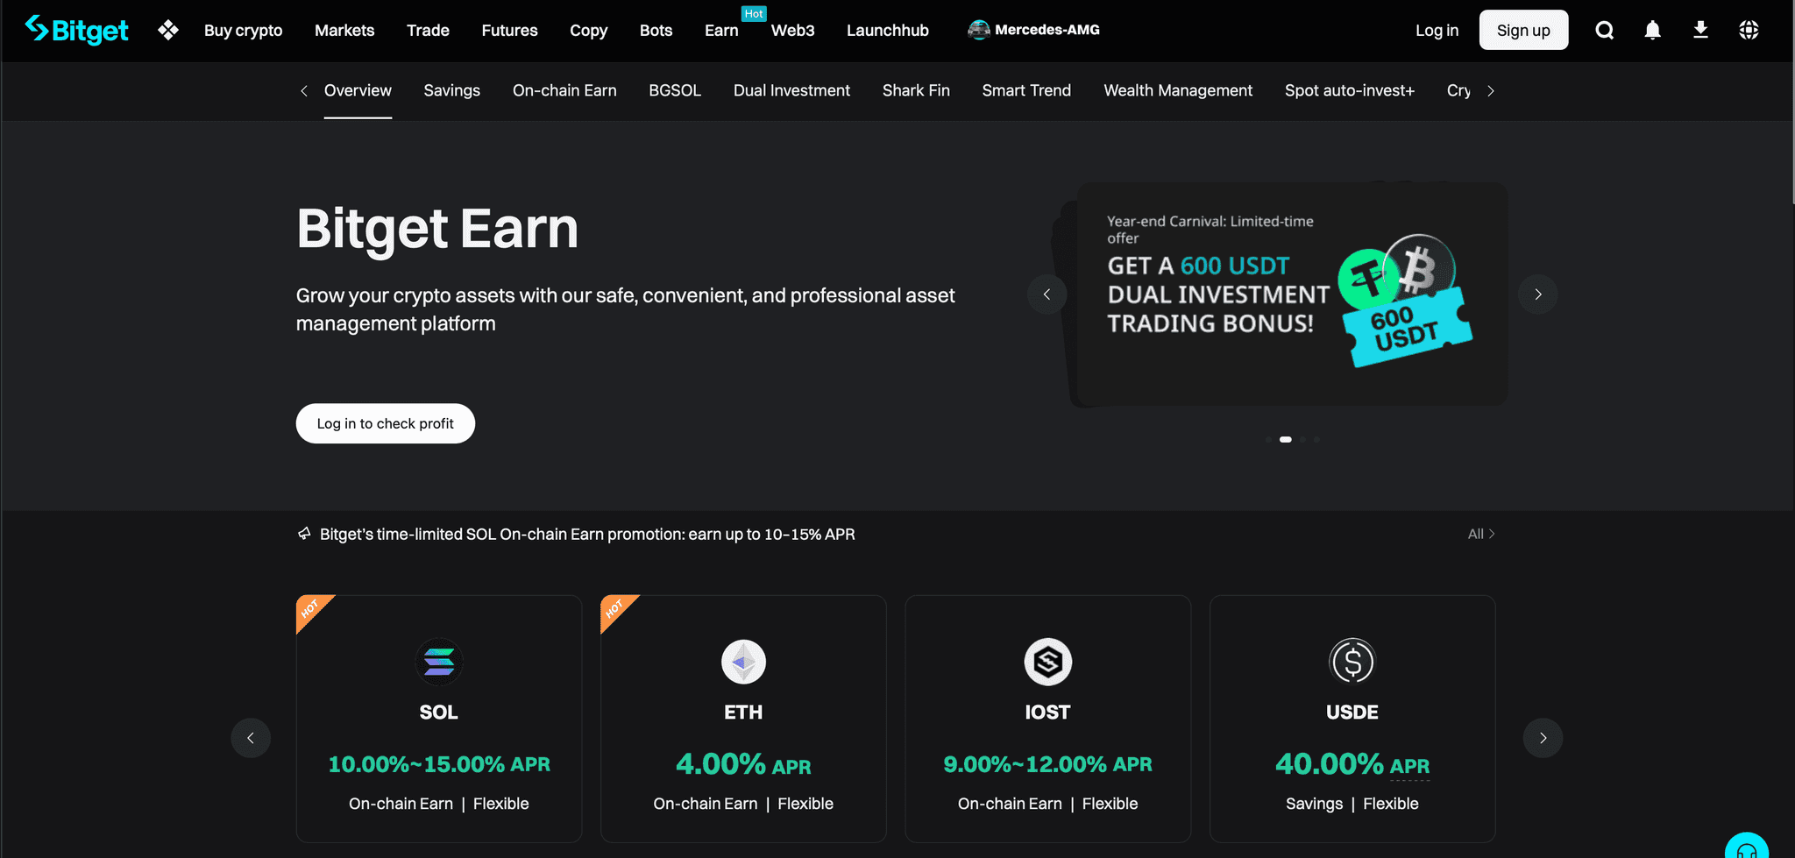Switch to the Smart Trend tab
This screenshot has height=858, width=1795.
(1026, 90)
